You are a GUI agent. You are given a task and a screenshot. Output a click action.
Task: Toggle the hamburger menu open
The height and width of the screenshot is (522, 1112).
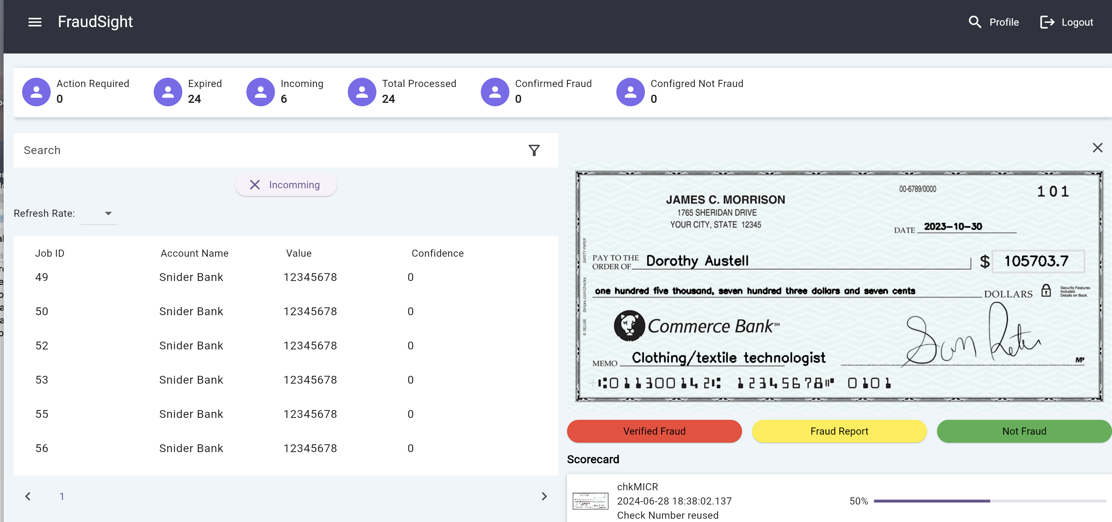(34, 21)
